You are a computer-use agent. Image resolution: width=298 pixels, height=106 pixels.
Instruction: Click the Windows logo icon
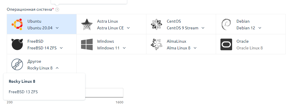(x=87, y=44)
